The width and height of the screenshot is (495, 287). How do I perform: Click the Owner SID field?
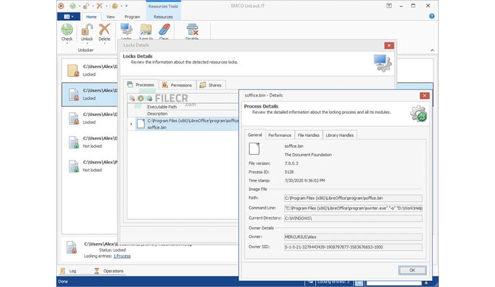click(353, 247)
